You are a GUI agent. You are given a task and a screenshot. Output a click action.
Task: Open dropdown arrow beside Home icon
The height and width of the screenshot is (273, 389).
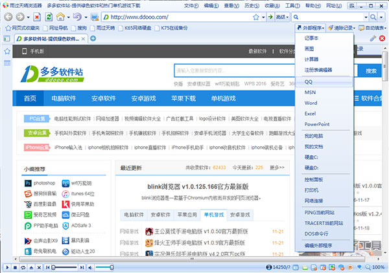pyautogui.click(x=68, y=17)
